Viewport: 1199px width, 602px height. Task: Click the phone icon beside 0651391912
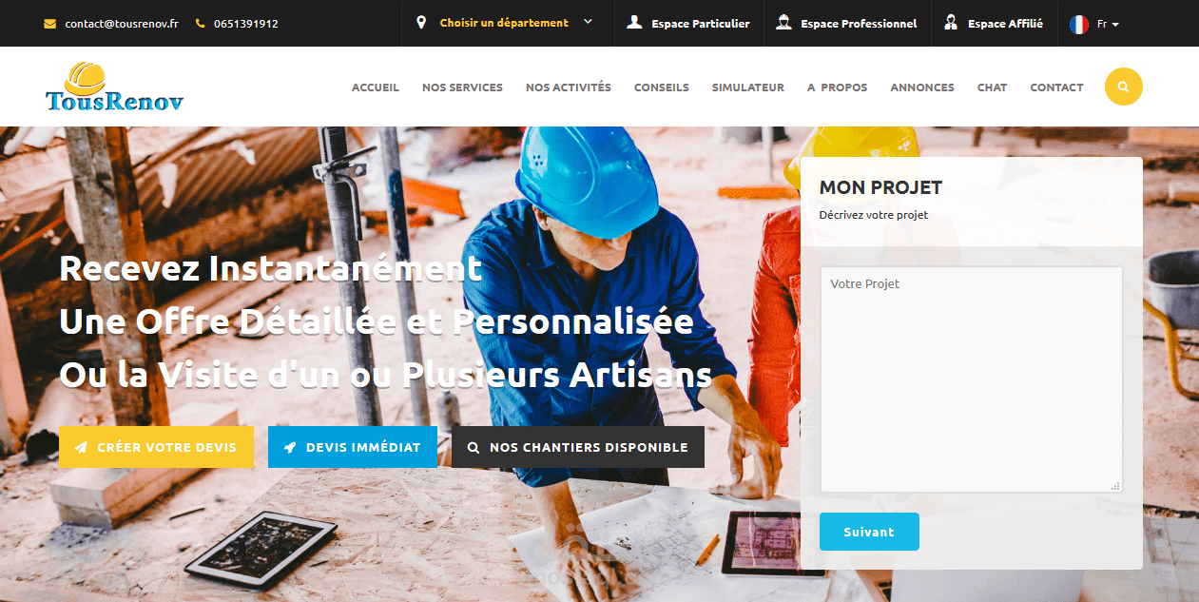[x=200, y=24]
